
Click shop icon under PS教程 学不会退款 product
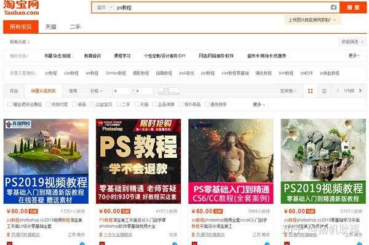[101, 235]
